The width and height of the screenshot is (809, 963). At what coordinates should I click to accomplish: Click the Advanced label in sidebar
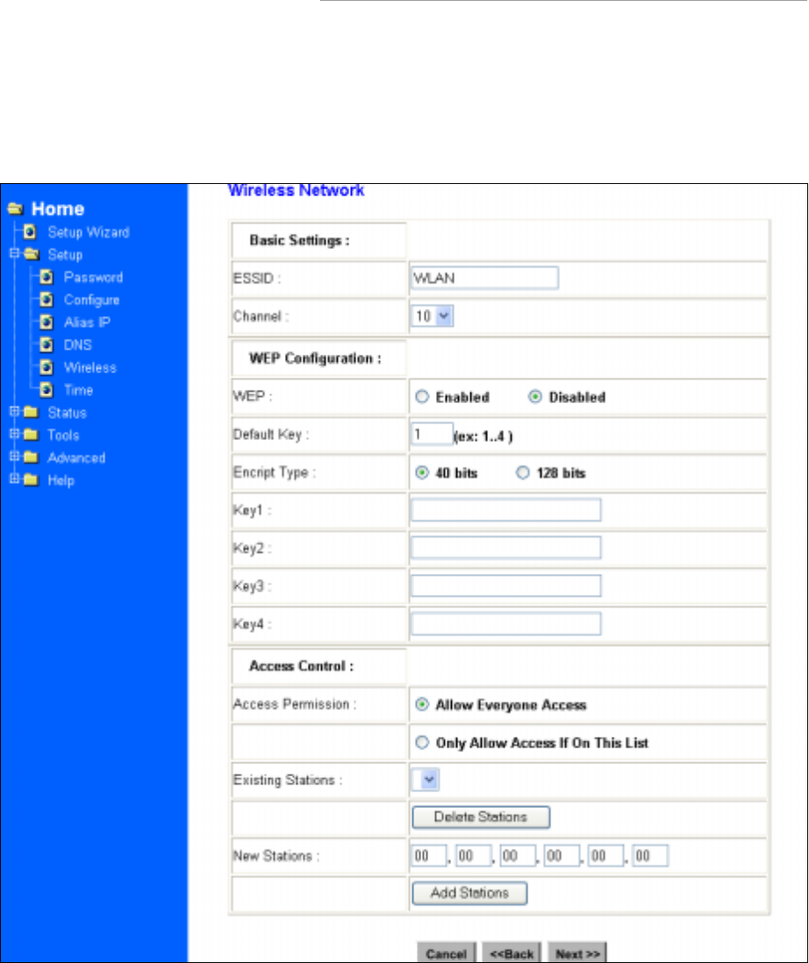(77, 458)
